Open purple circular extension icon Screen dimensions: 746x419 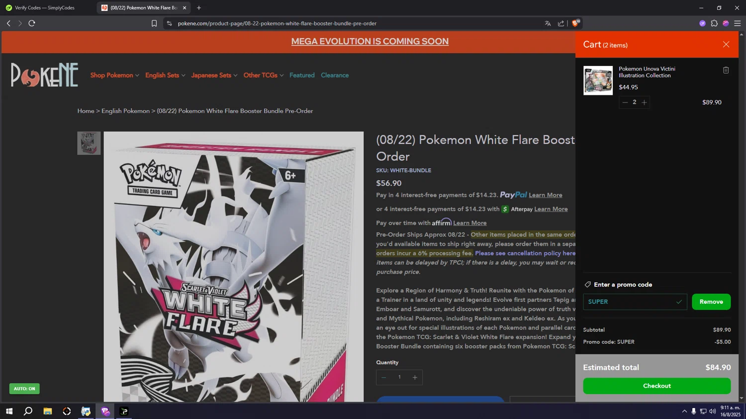(x=702, y=23)
